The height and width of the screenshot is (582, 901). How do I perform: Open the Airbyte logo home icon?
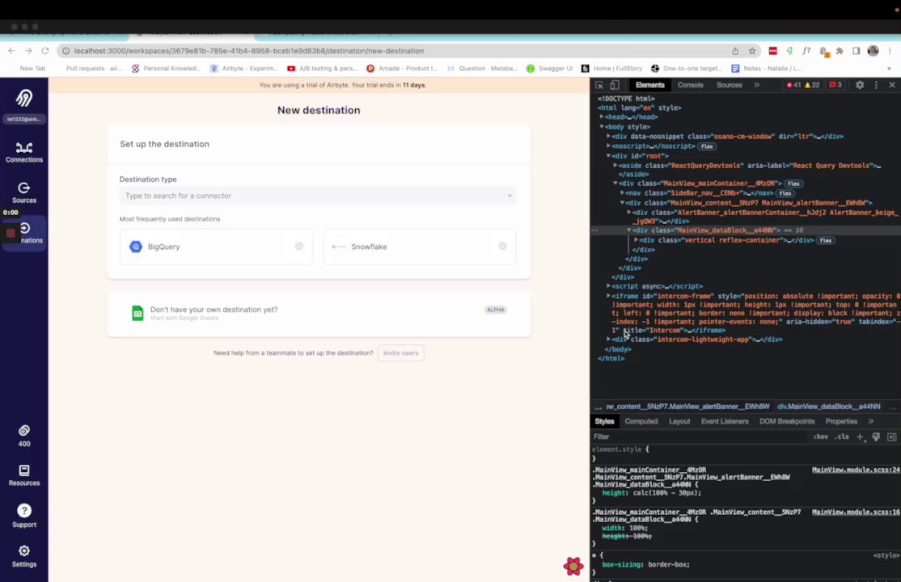pyautogui.click(x=24, y=99)
